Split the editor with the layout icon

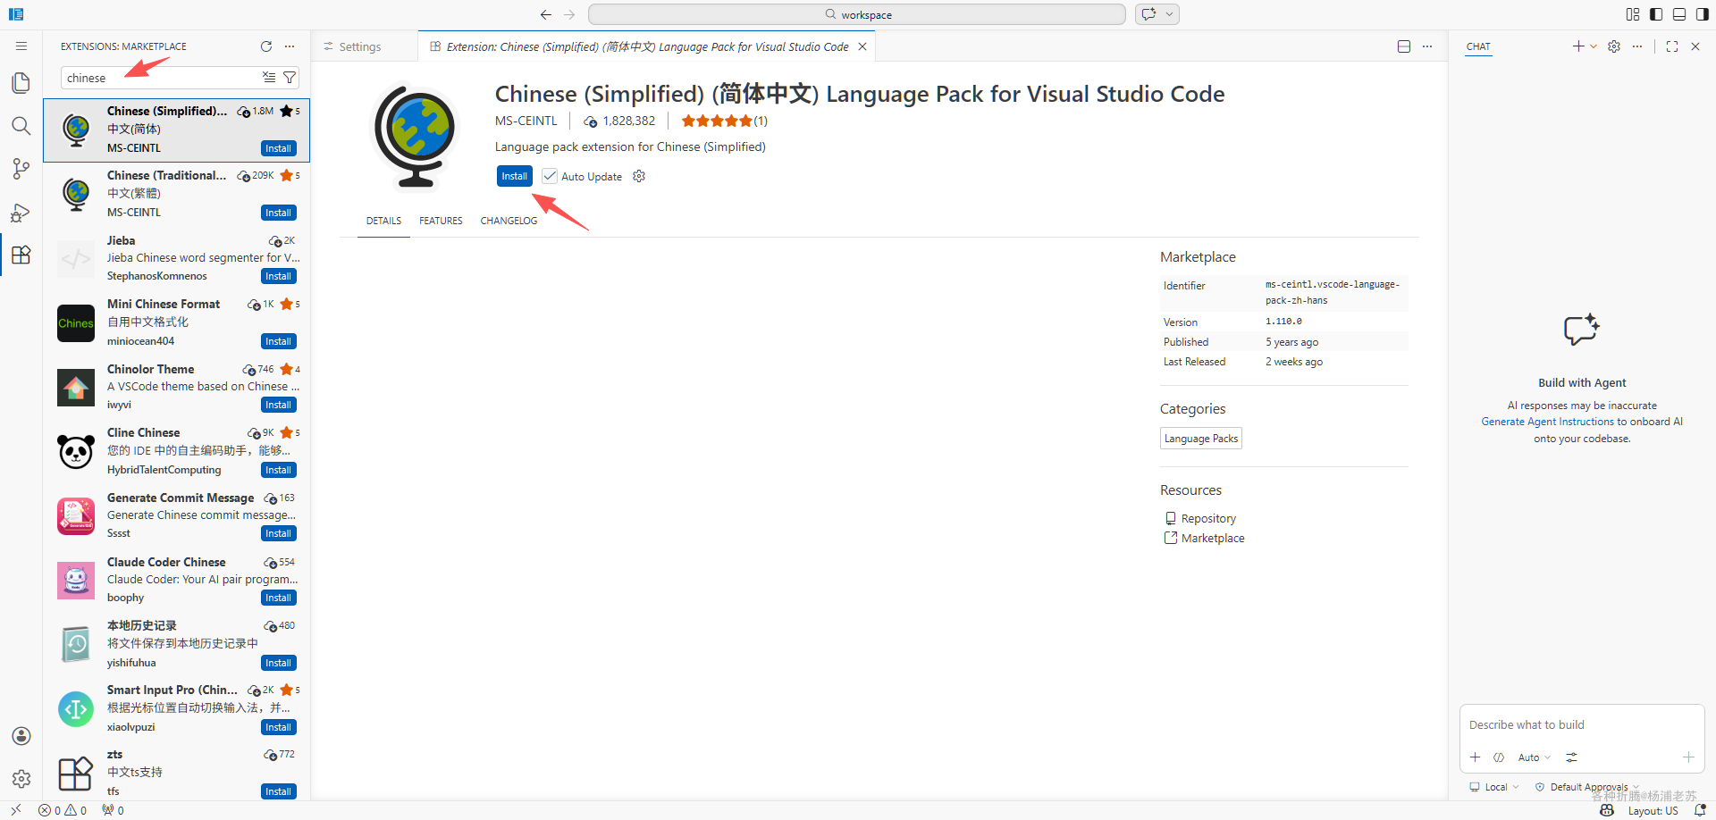[x=1404, y=46]
